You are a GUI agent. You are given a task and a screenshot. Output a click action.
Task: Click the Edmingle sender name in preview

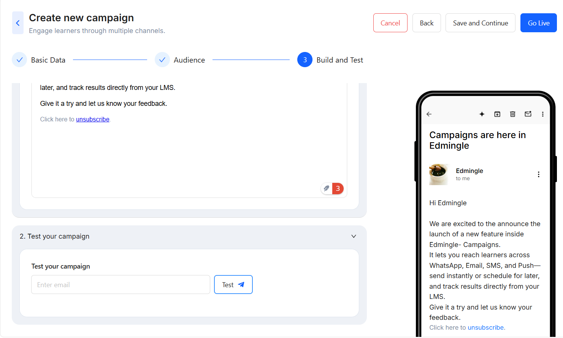coord(469,171)
